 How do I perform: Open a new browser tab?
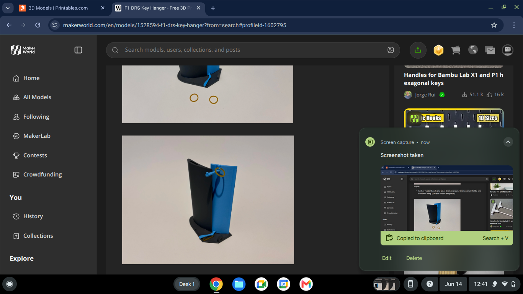click(x=213, y=8)
